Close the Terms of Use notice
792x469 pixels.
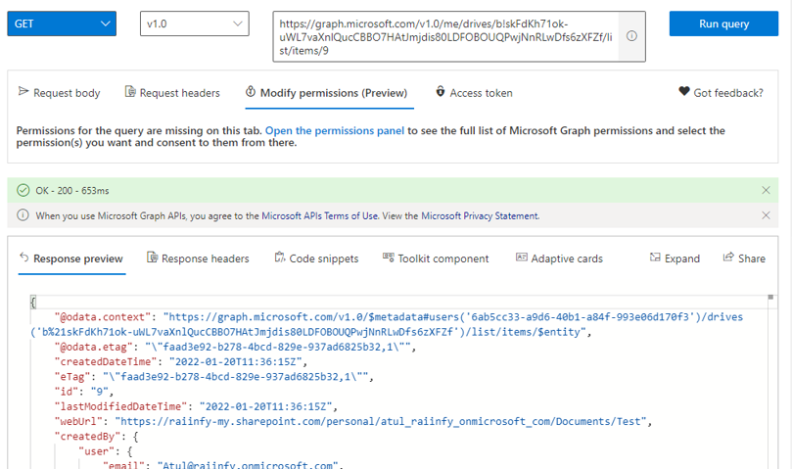coord(766,215)
